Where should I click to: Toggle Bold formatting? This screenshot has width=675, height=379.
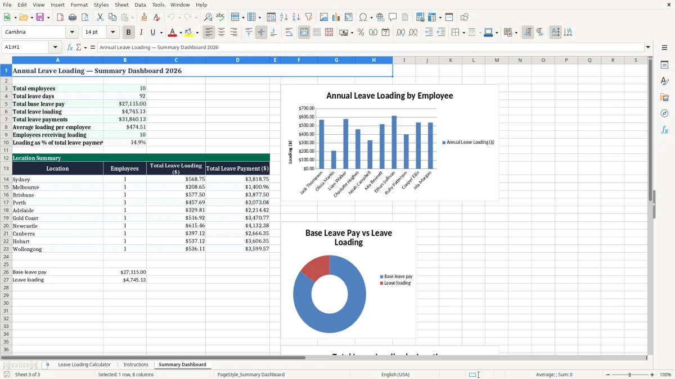click(128, 33)
